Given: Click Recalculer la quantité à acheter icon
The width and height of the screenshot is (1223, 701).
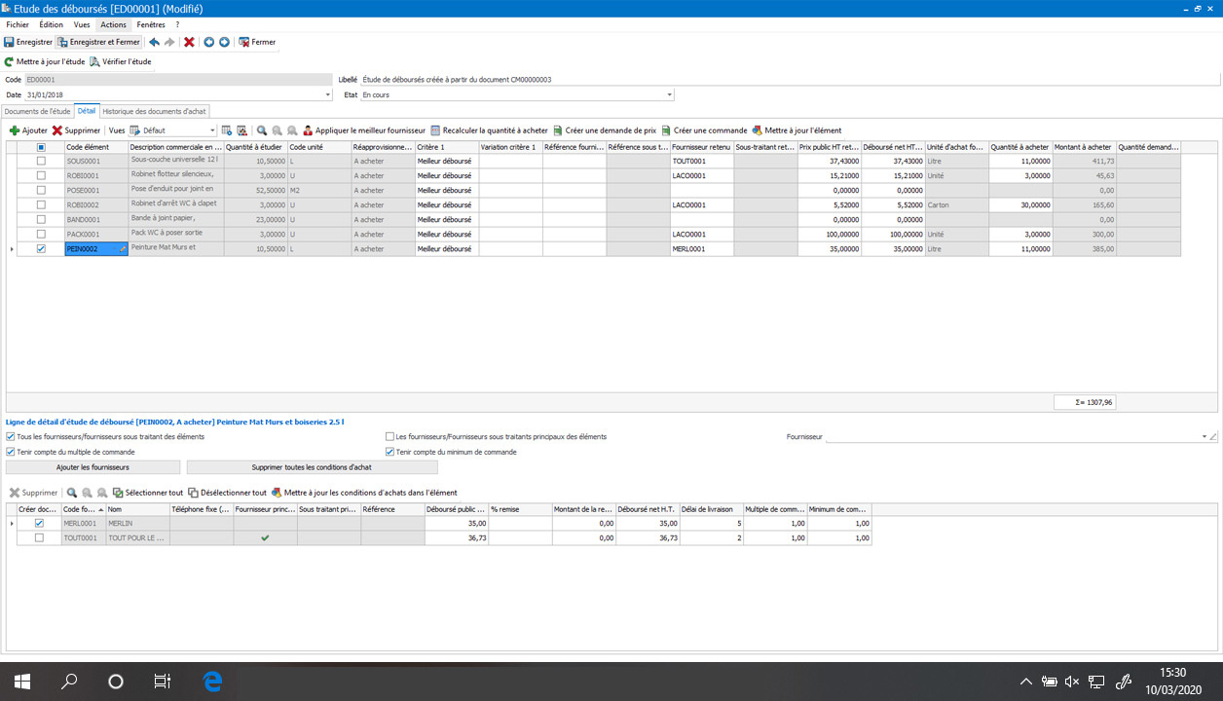Looking at the screenshot, I should [x=435, y=130].
